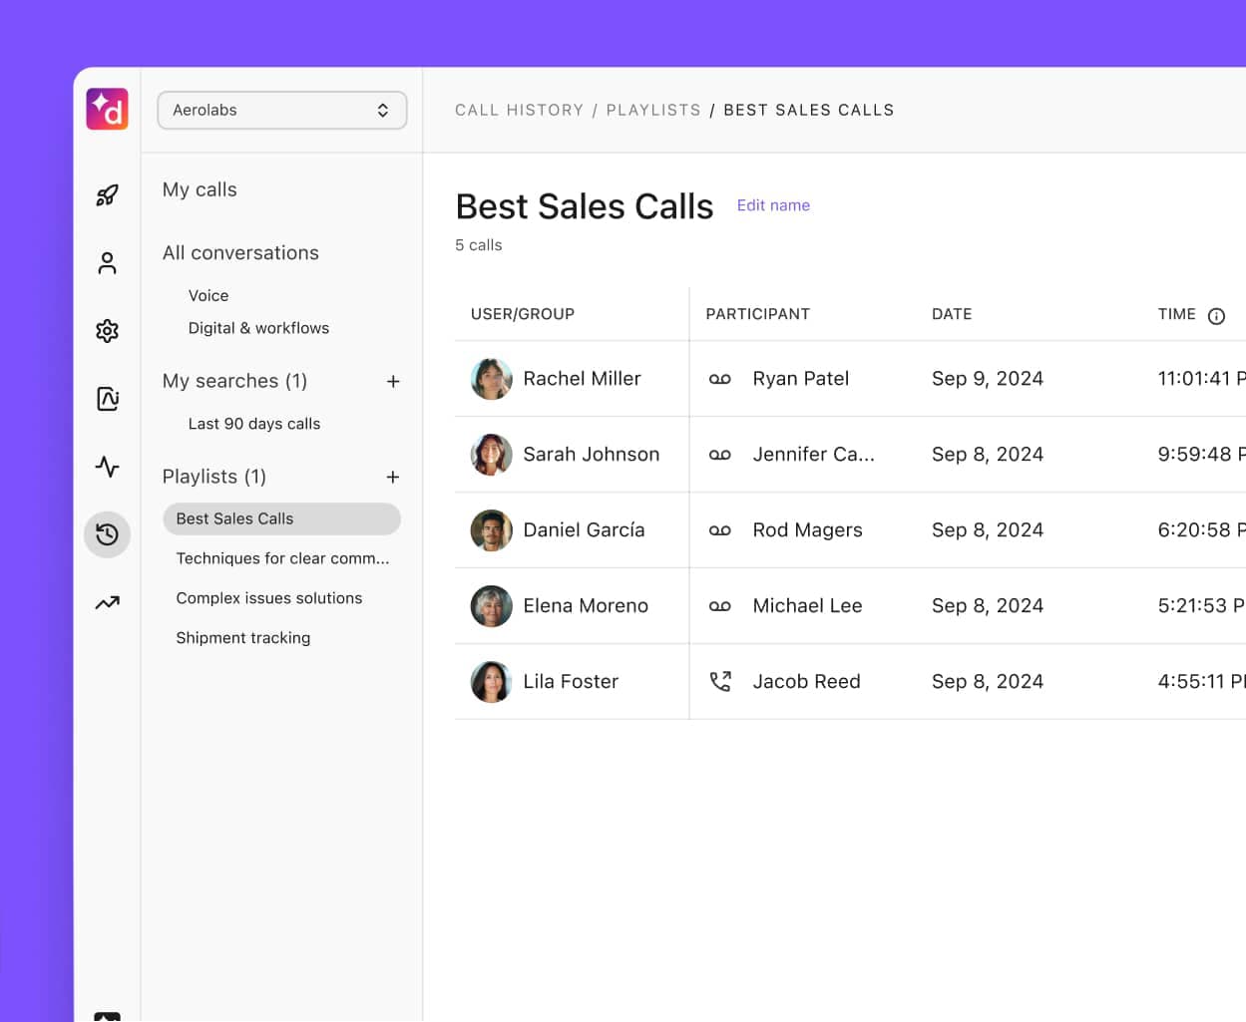The image size is (1246, 1022).
Task: Add a new playlist with the plus button
Action: (x=393, y=477)
